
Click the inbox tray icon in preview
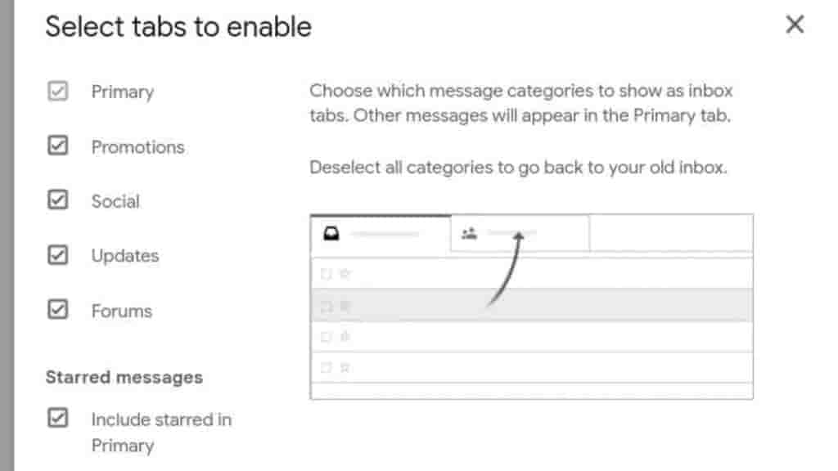[331, 235]
